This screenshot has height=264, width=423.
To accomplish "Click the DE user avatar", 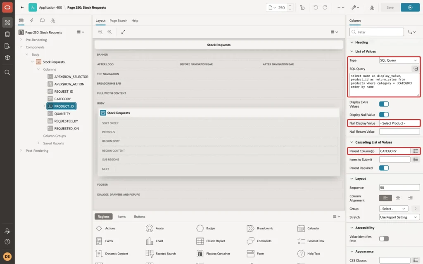I will (x=7, y=257).
